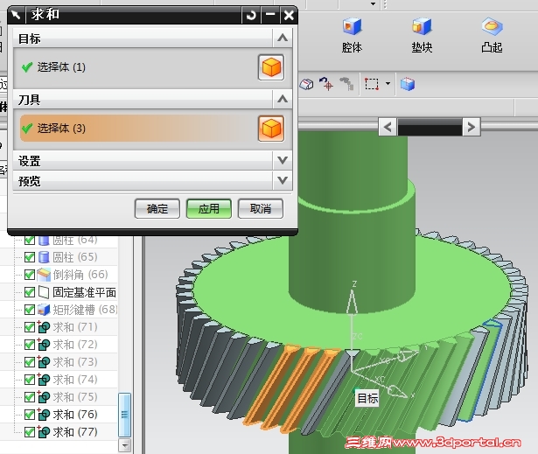538x454 pixels.
Task: Uncheck the 求和 (73) checkbox
Action: [x=30, y=362]
